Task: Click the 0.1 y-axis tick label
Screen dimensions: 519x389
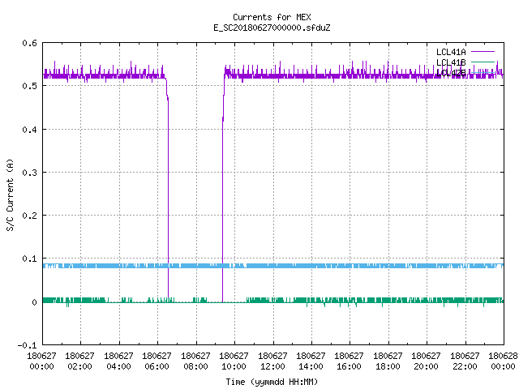Action: pos(29,259)
